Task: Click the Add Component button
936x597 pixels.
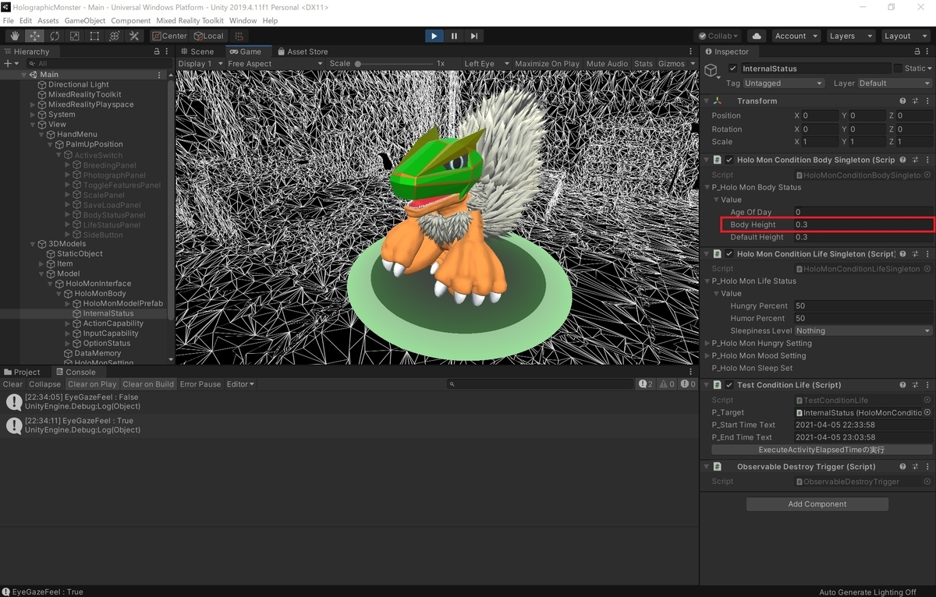Action: (817, 504)
